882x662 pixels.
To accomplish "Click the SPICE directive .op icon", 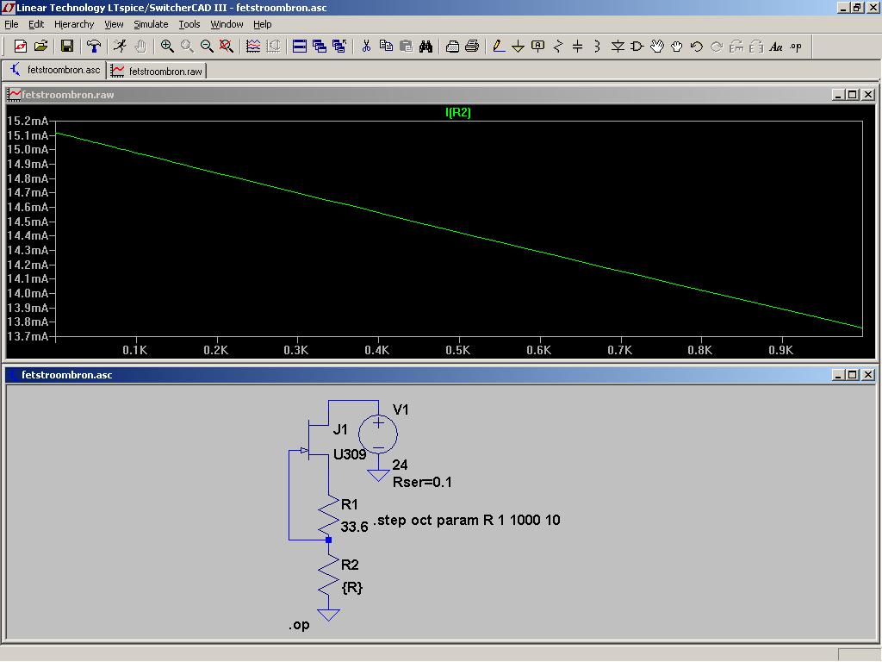I will 795,47.
